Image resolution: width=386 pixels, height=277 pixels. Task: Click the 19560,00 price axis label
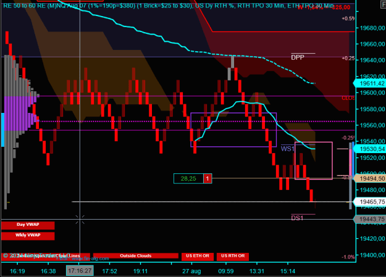click(372, 125)
